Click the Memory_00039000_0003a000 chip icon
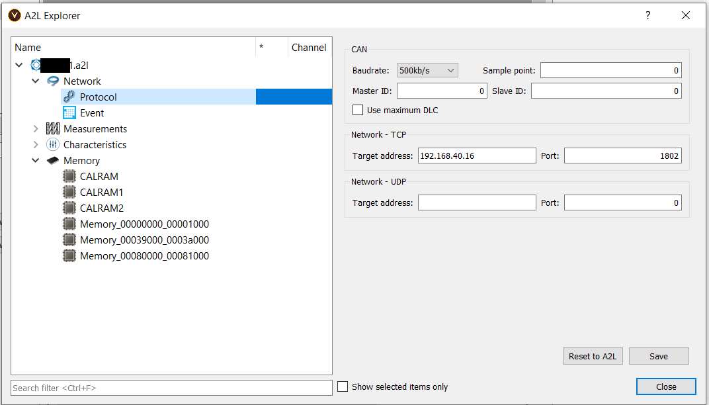The image size is (709, 405). (69, 240)
